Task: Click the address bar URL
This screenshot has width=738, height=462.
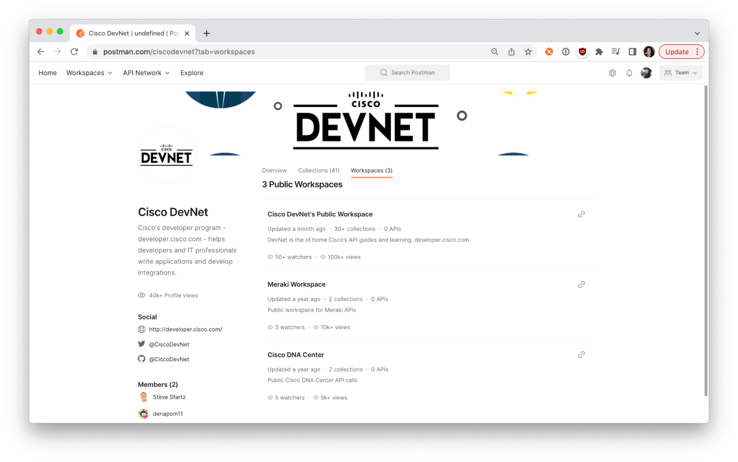Action: pyautogui.click(x=179, y=52)
